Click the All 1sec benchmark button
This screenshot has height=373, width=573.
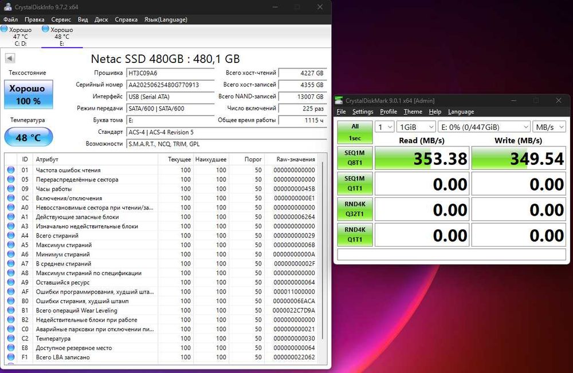pyautogui.click(x=355, y=132)
